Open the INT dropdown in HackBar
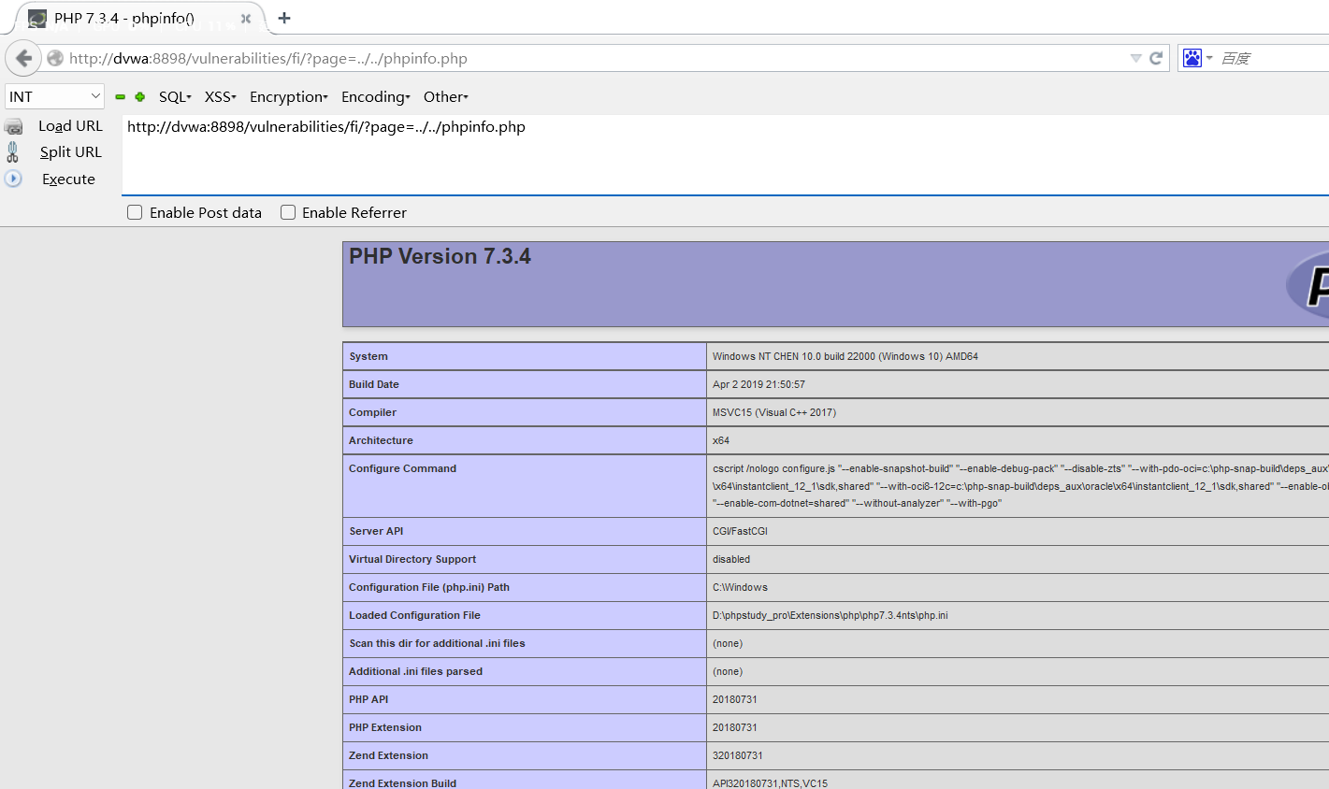 54,96
